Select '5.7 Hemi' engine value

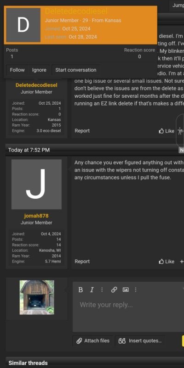53,261
